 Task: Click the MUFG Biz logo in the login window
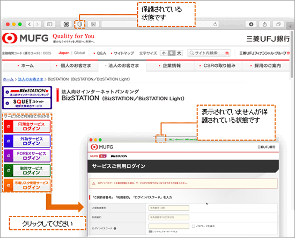click(98, 156)
